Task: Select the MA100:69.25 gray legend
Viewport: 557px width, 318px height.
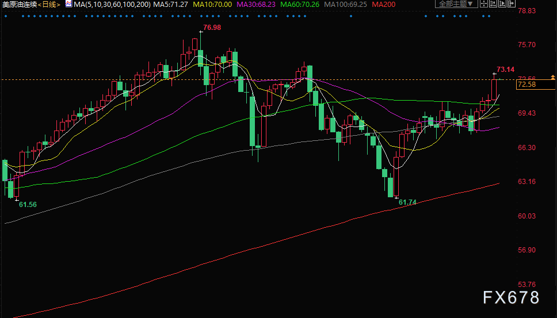Action: [x=345, y=5]
